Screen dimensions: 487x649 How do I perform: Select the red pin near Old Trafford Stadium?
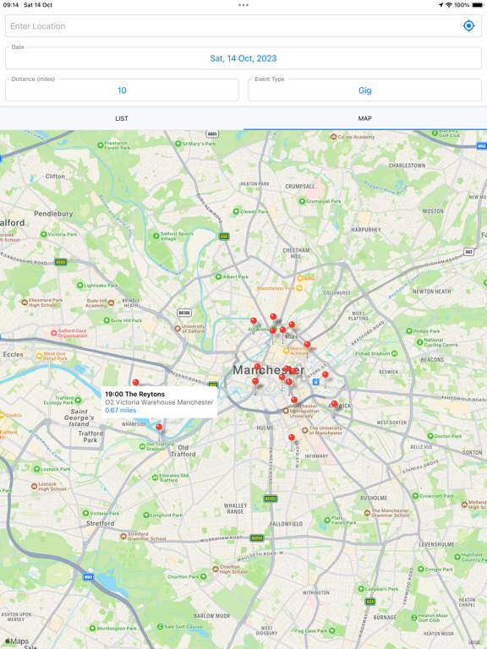click(159, 427)
